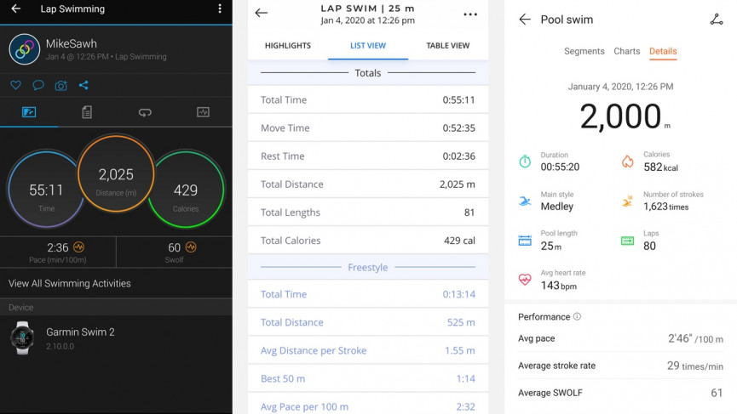Screen dimensions: 737x414
Task: Select the LIST VIEW tab
Action: (x=368, y=45)
